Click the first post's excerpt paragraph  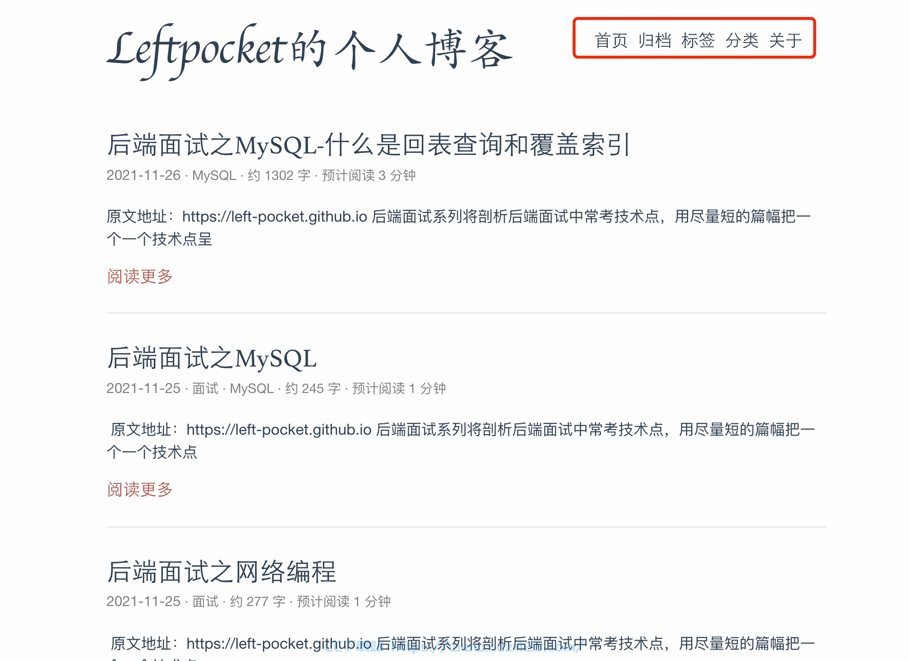tap(459, 228)
